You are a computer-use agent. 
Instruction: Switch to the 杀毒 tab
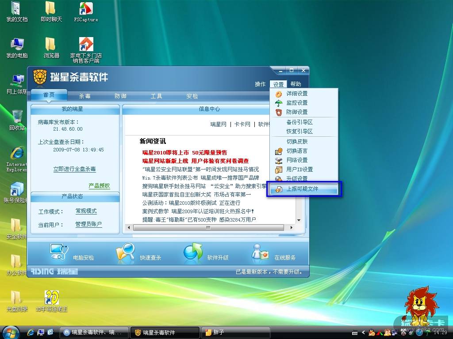(84, 96)
